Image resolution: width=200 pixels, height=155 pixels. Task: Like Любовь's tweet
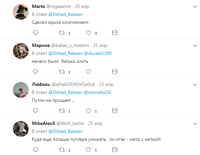click(88, 111)
